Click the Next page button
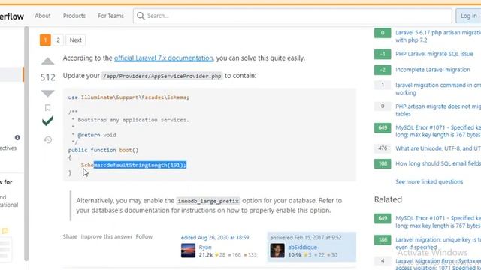 pyautogui.click(x=75, y=40)
